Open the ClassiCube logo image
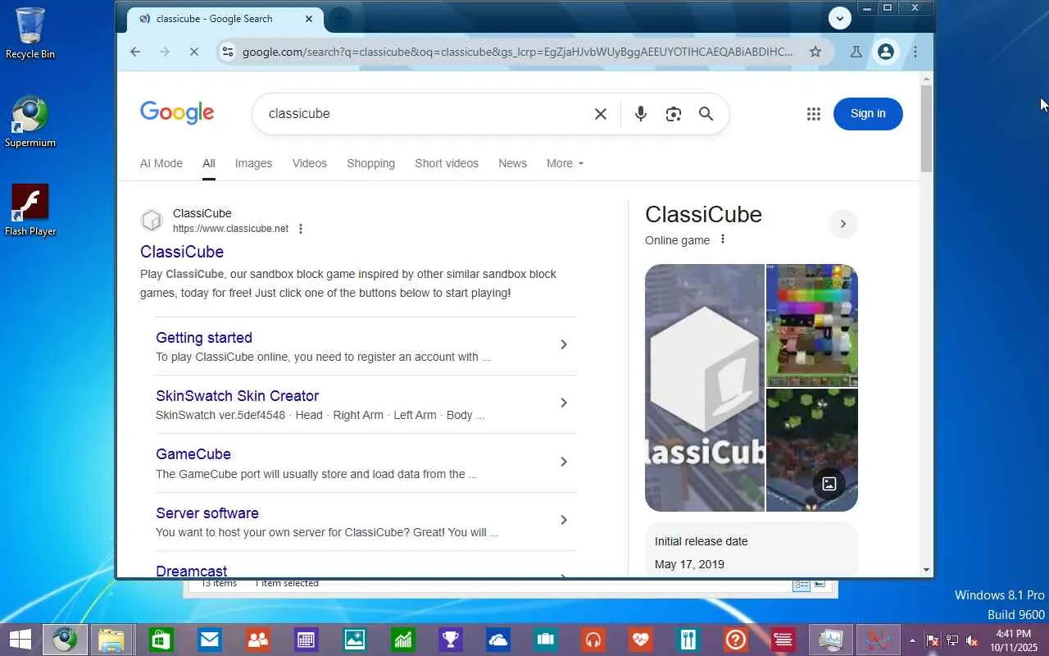 [705, 388]
